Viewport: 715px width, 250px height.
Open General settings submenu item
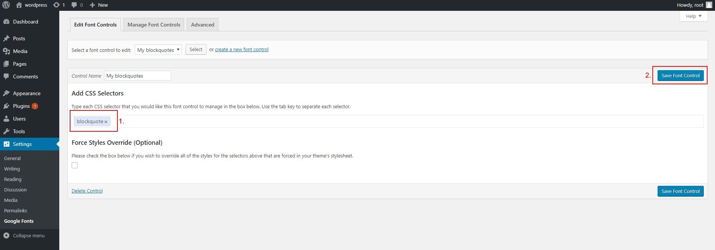click(x=12, y=158)
